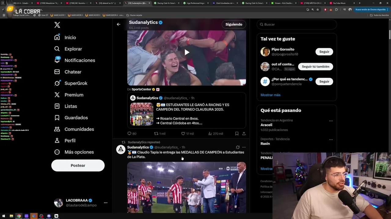Open the quoted Estudiantes campeón post
Image resolution: width=391 pixels, height=219 pixels.
[187, 110]
